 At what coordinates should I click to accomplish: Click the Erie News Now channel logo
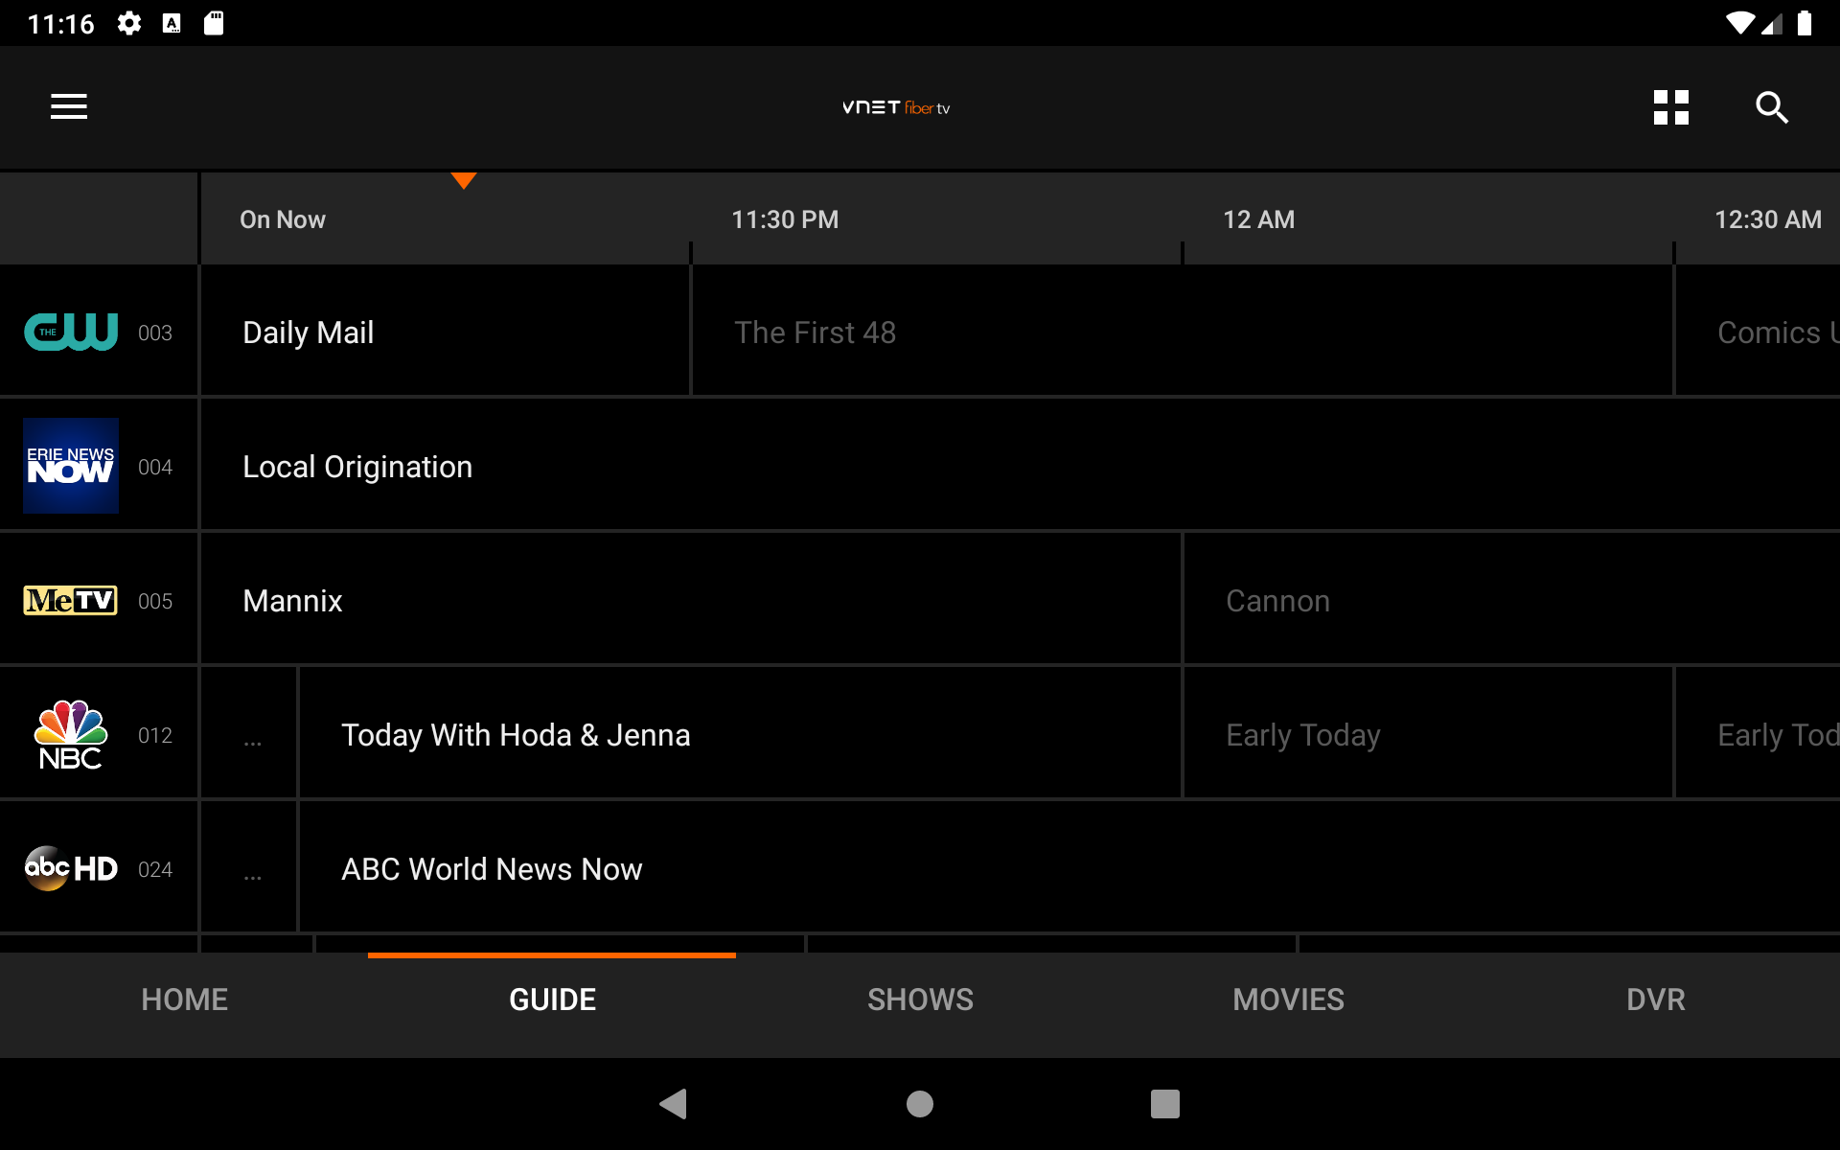(x=70, y=466)
